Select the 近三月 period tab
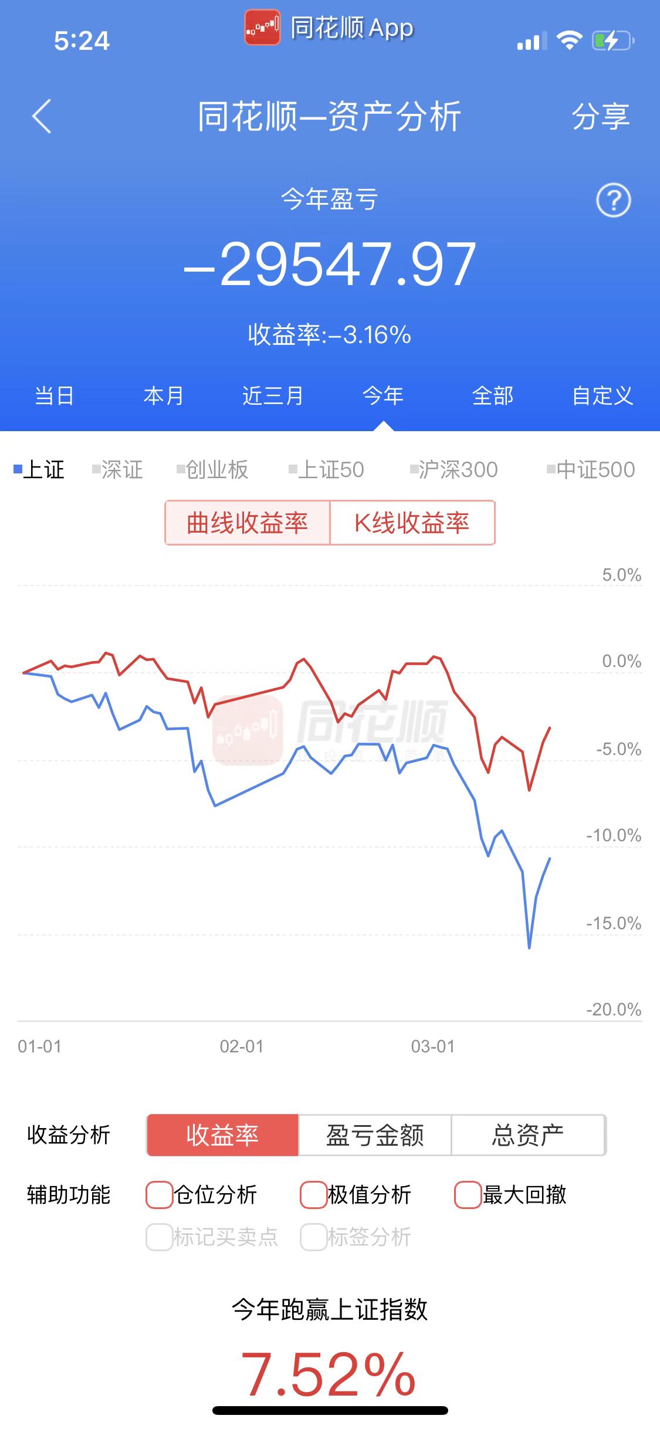 click(273, 396)
